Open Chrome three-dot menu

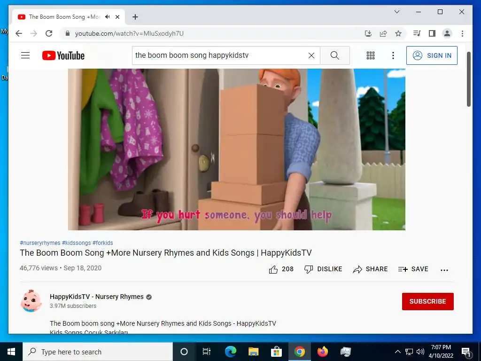tap(462, 33)
